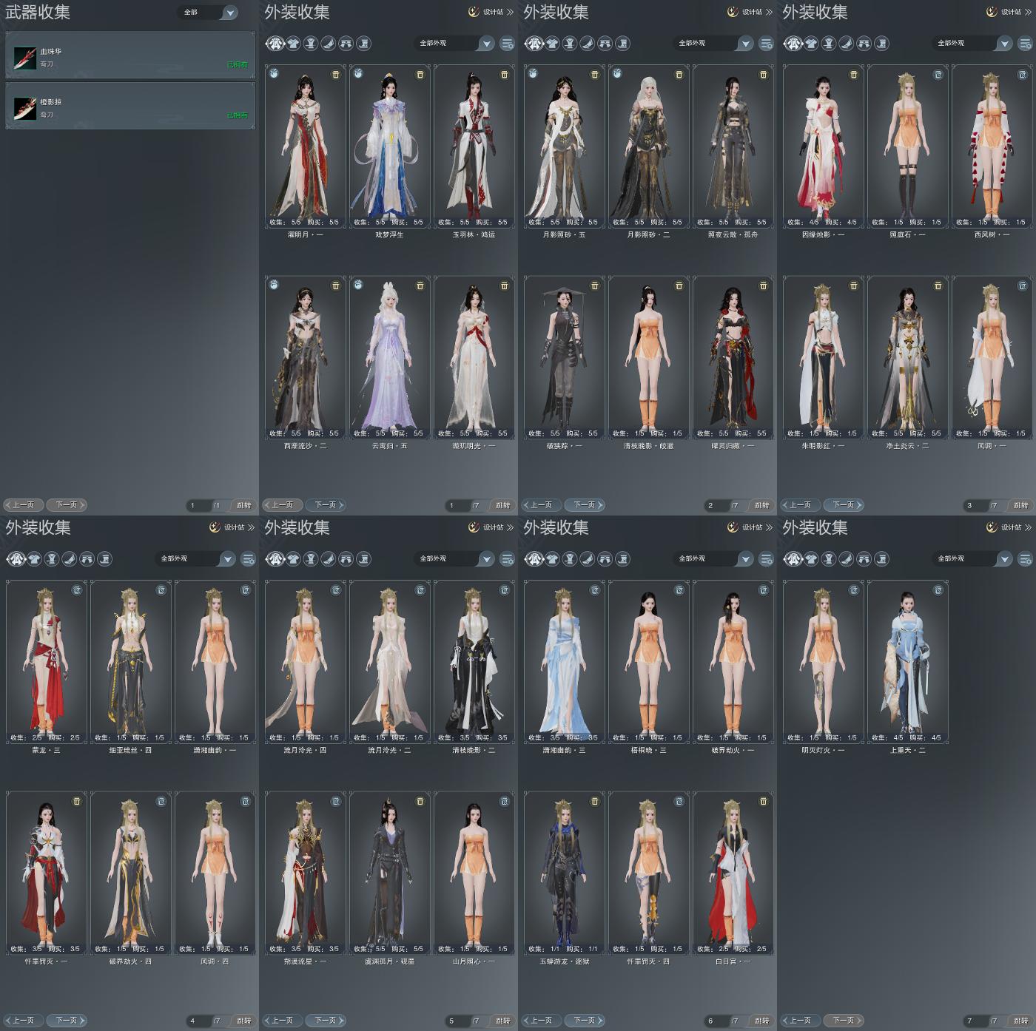Toggle the full-set category filter above 流月冷光·四
Viewport: 1036px width, 1031px height.
point(275,559)
